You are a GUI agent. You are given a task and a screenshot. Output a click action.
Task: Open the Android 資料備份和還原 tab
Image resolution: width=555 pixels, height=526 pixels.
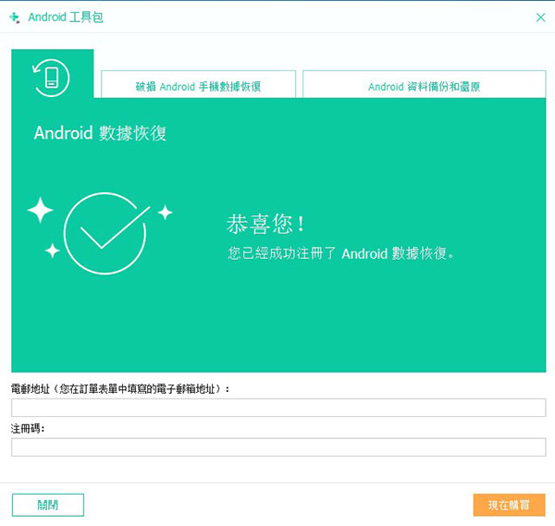424,87
